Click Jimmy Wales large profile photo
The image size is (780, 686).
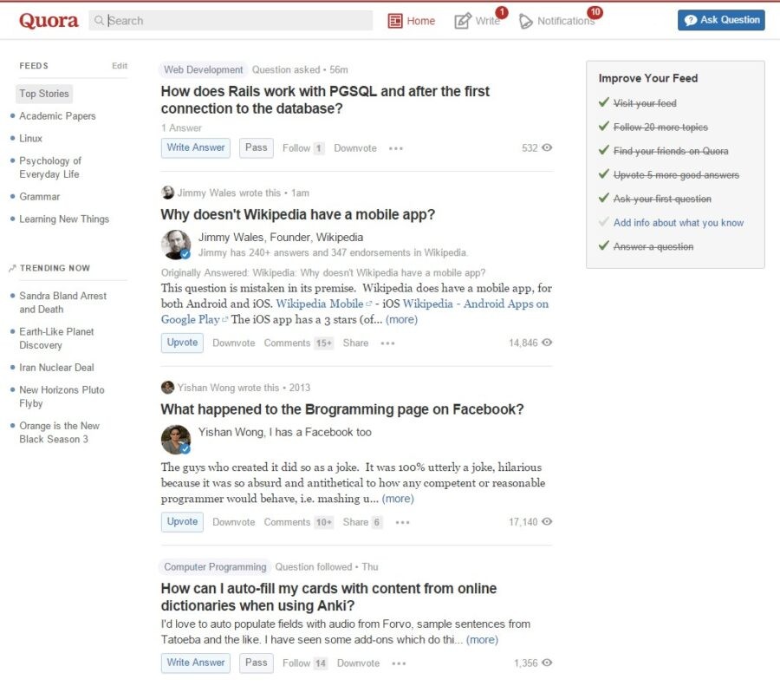pyautogui.click(x=176, y=245)
